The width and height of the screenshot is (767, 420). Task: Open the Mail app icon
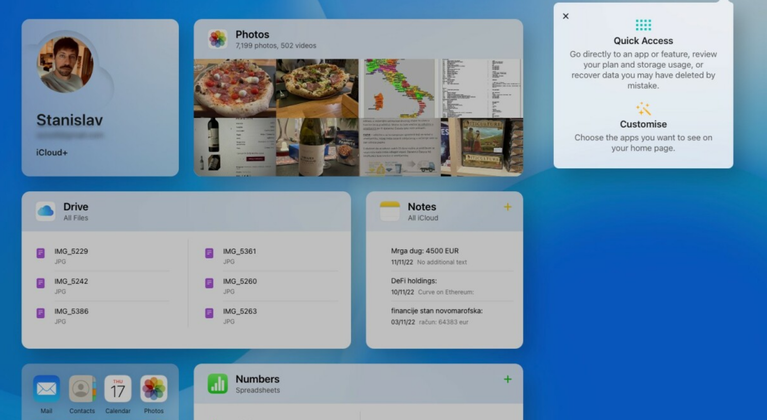(46, 389)
